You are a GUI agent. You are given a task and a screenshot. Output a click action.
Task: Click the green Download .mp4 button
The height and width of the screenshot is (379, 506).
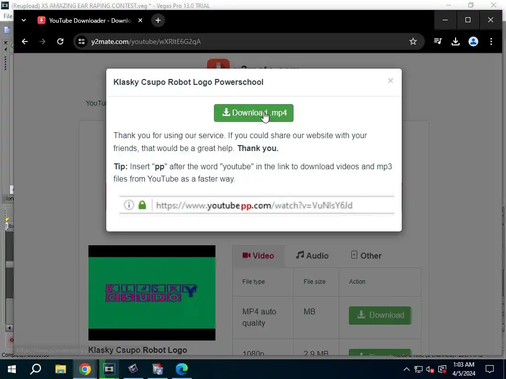coord(253,113)
